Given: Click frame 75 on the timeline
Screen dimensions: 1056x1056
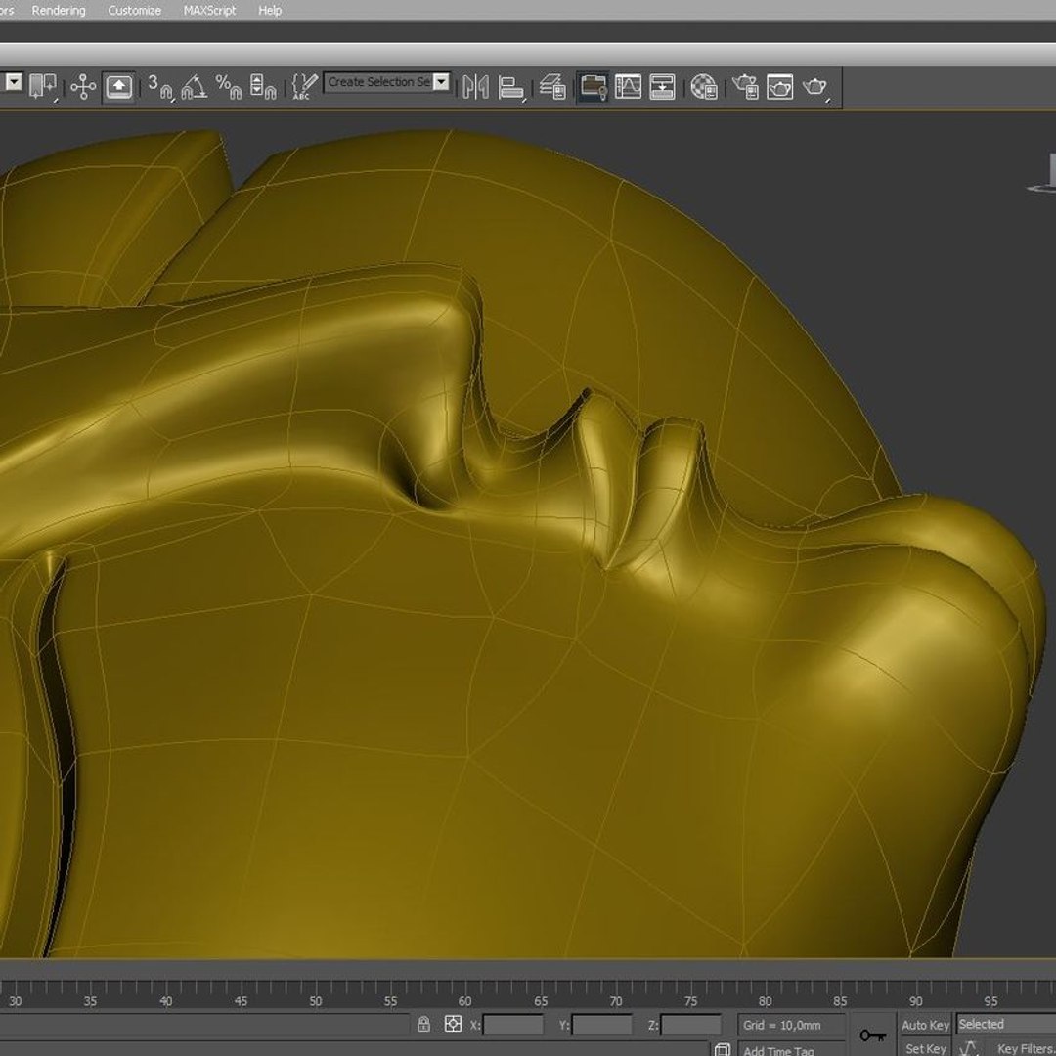Looking at the screenshot, I should (690, 1001).
